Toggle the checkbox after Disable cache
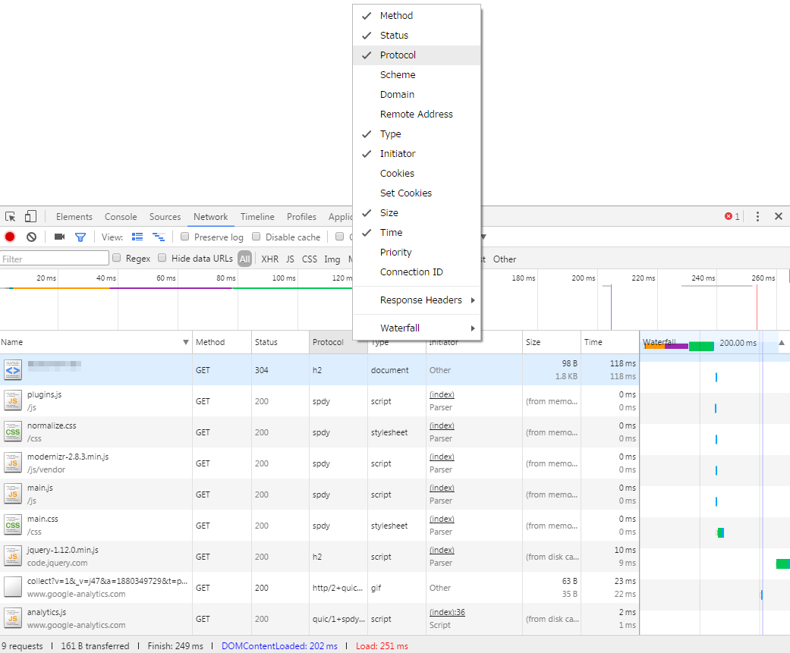Viewport: 790px width, 653px height. [339, 237]
